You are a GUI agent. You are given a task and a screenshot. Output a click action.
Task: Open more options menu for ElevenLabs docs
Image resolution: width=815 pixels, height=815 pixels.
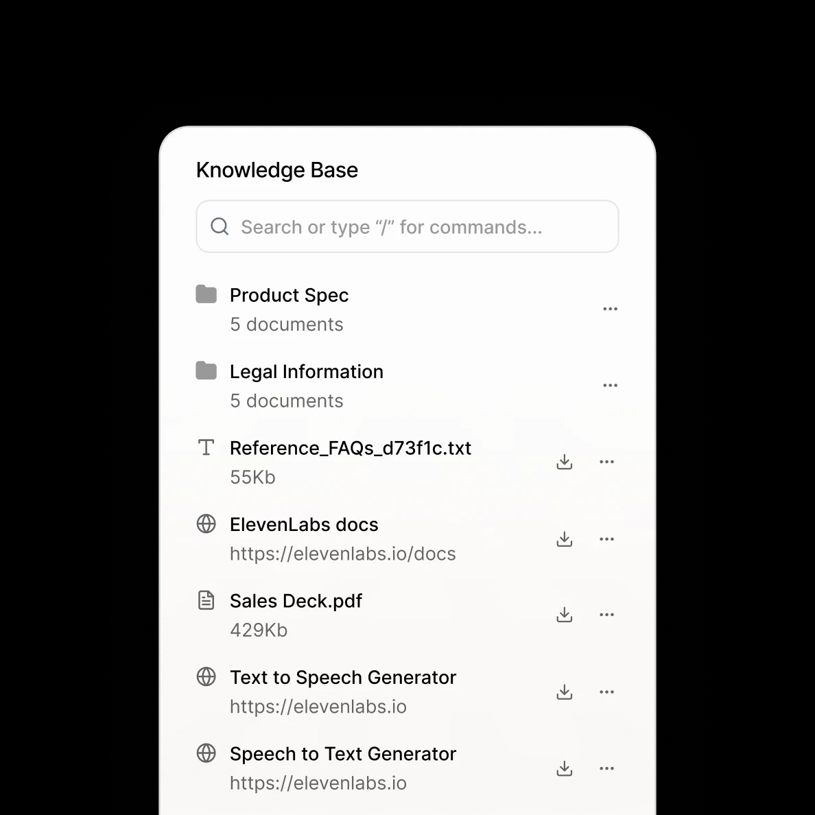[x=606, y=539]
